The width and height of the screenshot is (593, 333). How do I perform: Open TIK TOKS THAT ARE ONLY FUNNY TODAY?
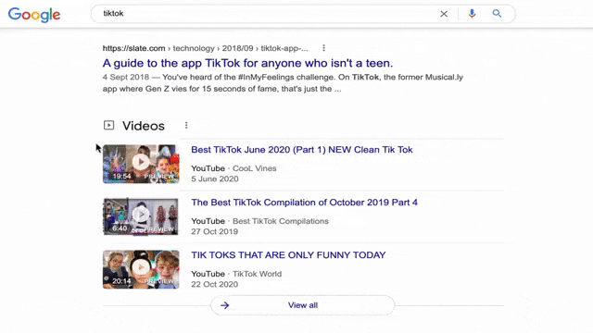pyautogui.click(x=288, y=255)
